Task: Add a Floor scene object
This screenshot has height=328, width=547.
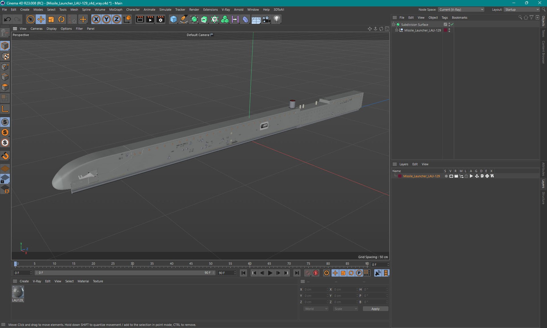Action: tap(256, 19)
